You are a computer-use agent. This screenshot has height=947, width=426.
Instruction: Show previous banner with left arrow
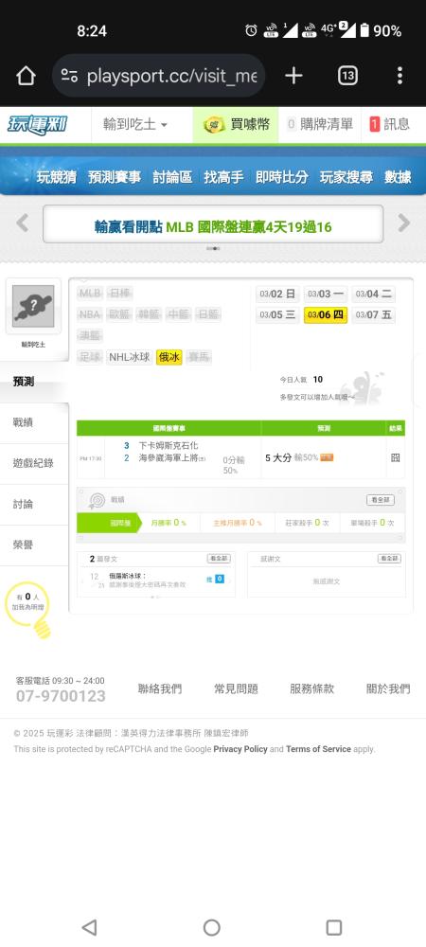coord(23,223)
